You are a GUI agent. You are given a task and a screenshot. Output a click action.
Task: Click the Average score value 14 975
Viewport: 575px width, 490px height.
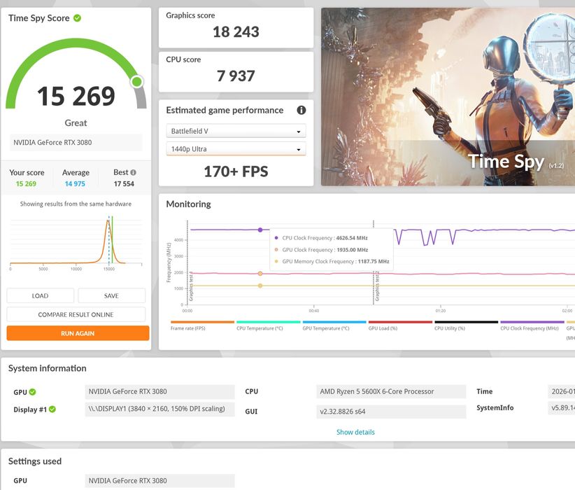click(75, 183)
